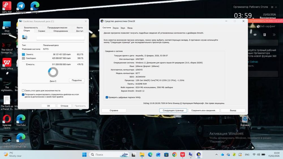The image size is (283, 159).
Task: Open Microsoft Store from the taskbar
Action: (x=166, y=154)
